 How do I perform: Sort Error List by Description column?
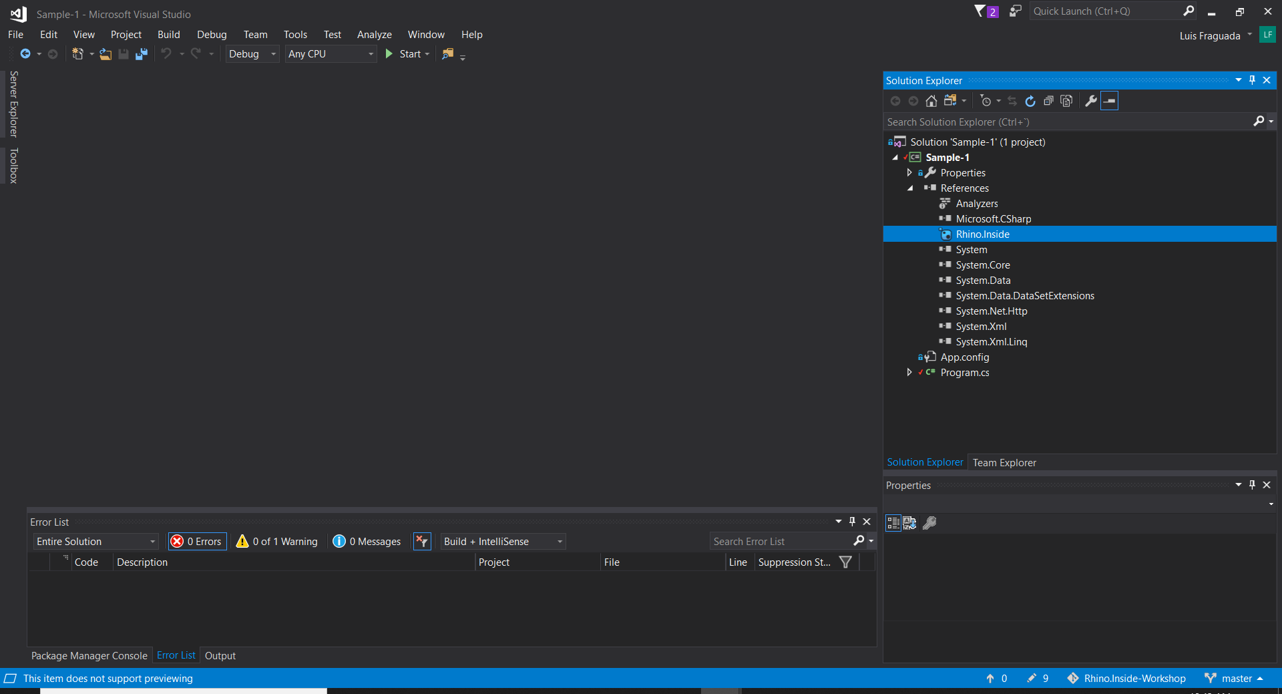coord(294,562)
